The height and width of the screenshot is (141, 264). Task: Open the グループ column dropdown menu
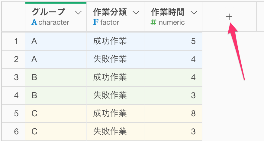click(x=78, y=12)
